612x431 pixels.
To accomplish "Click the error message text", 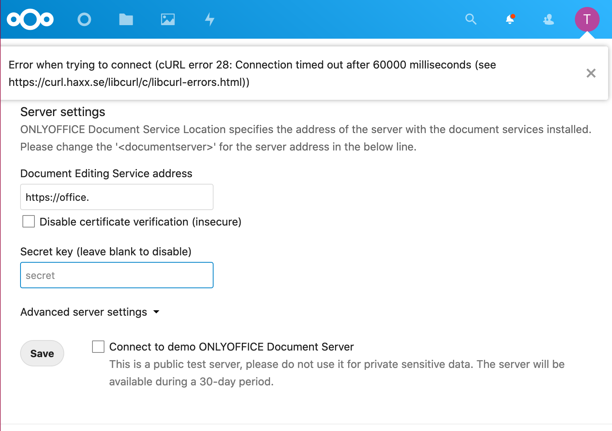I will [x=252, y=73].
